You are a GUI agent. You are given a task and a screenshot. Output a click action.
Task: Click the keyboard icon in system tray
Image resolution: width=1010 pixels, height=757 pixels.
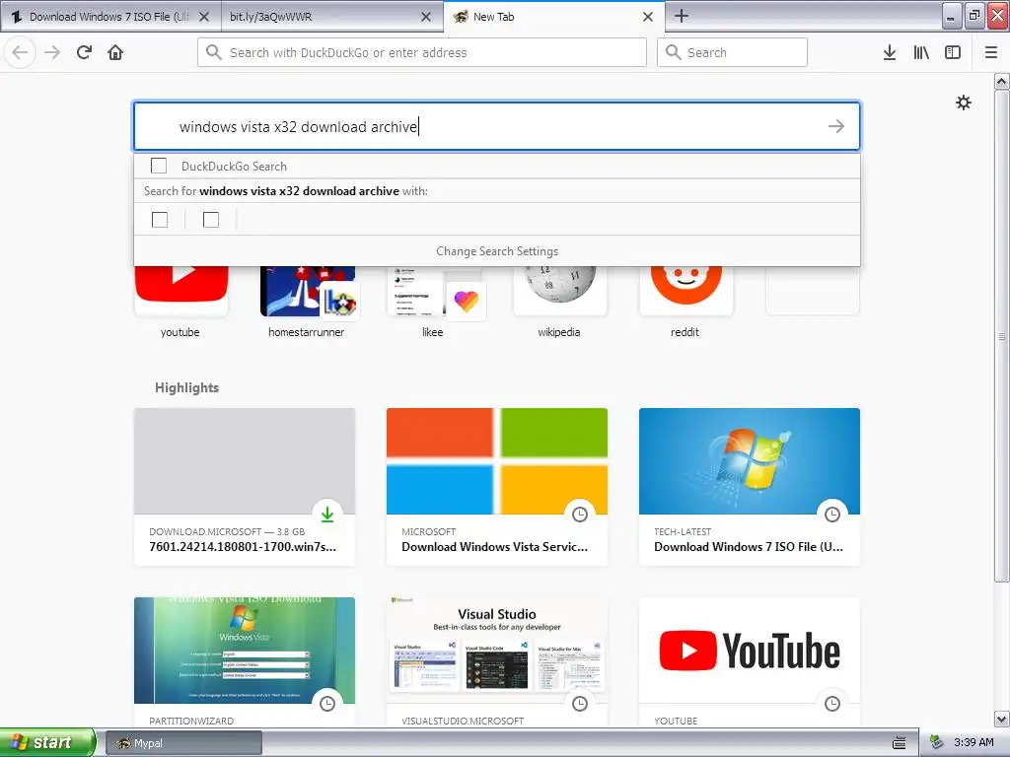(900, 743)
